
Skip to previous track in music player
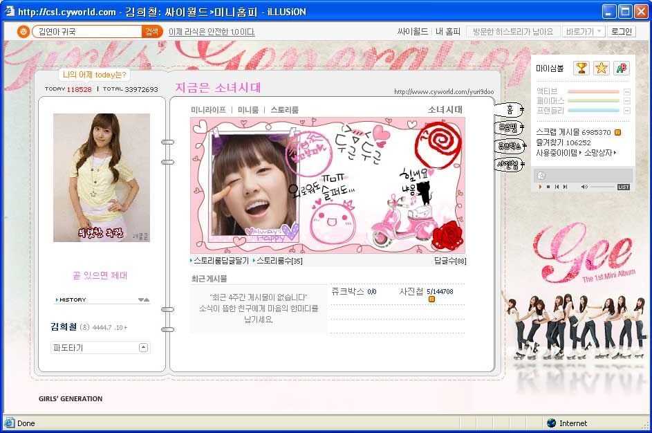point(557,187)
